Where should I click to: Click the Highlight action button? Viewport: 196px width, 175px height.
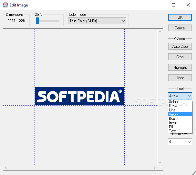[x=180, y=67]
